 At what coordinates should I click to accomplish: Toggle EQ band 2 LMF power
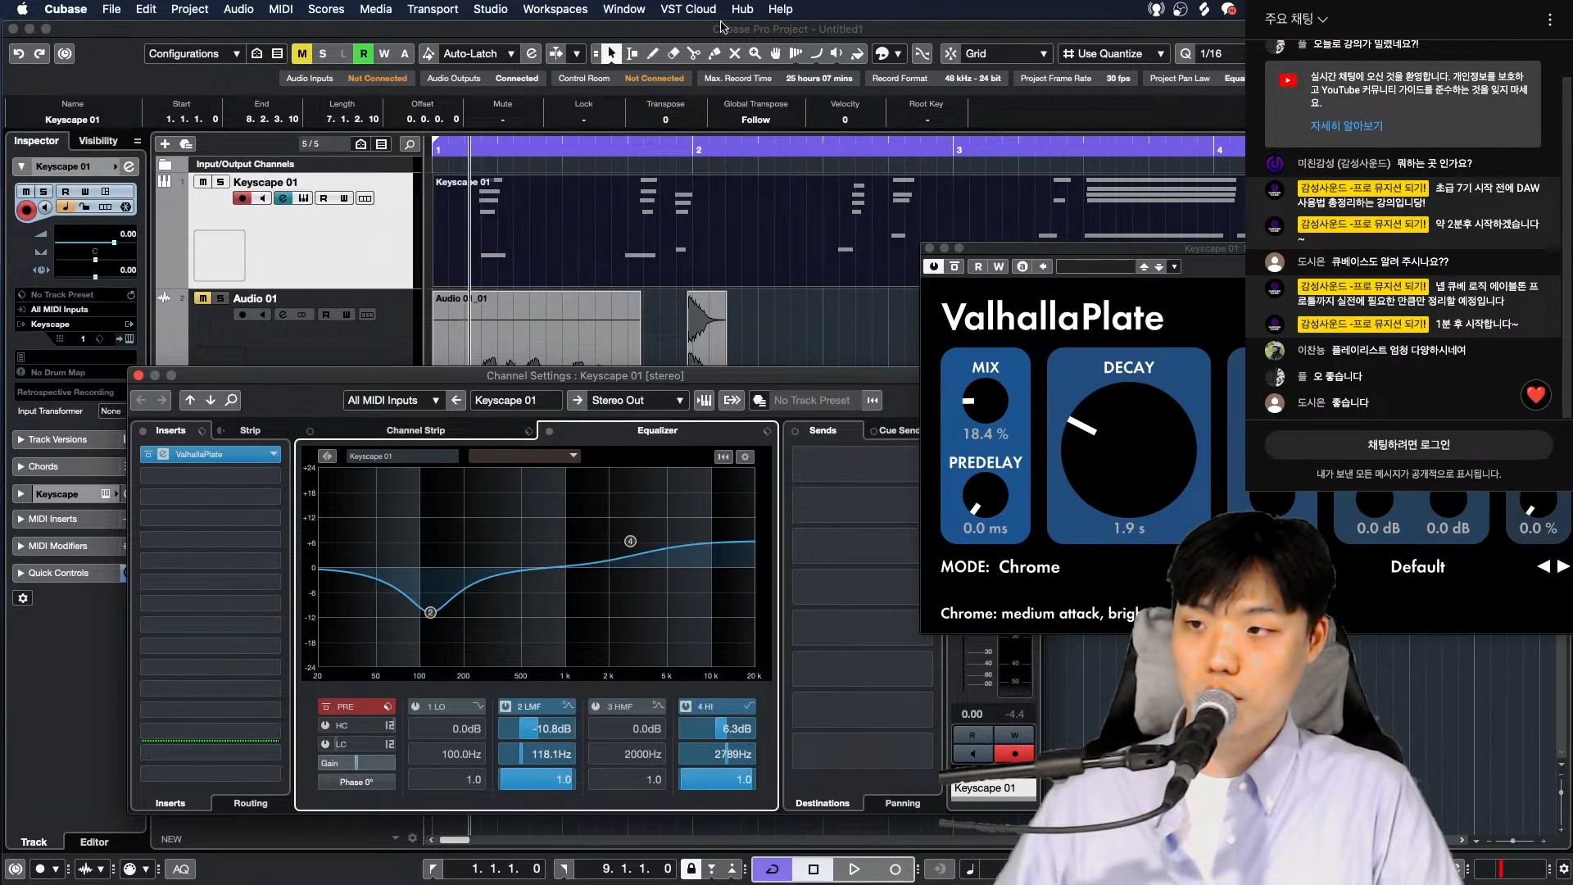505,706
